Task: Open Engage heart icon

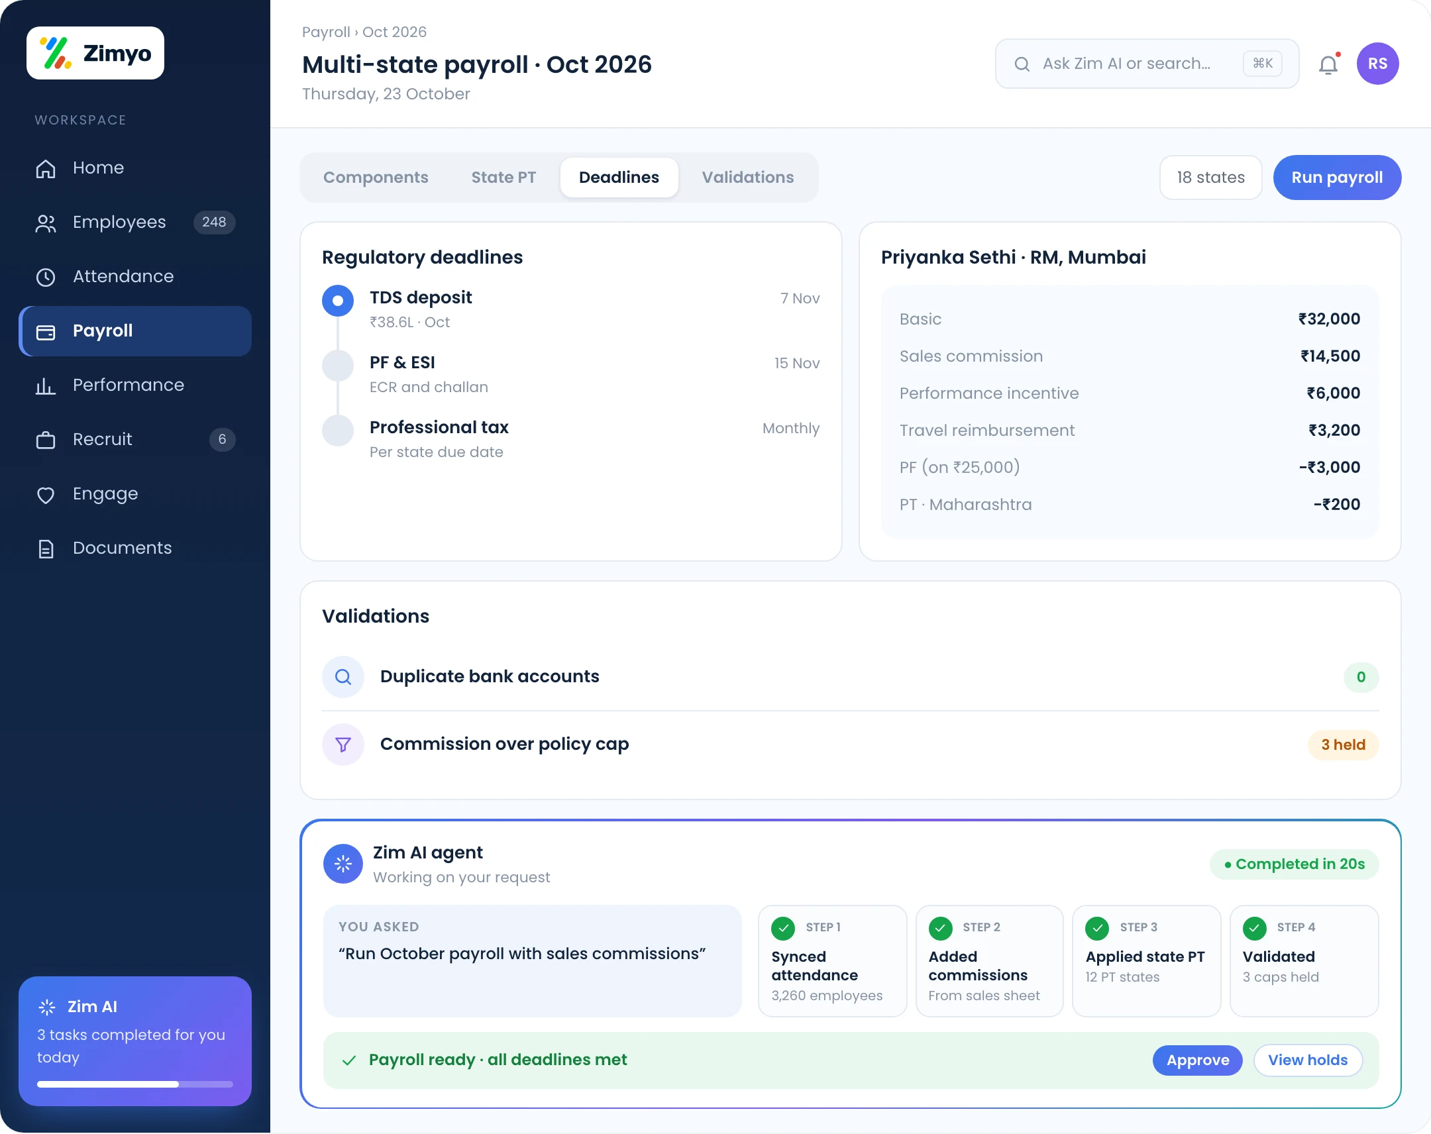Action: tap(45, 494)
